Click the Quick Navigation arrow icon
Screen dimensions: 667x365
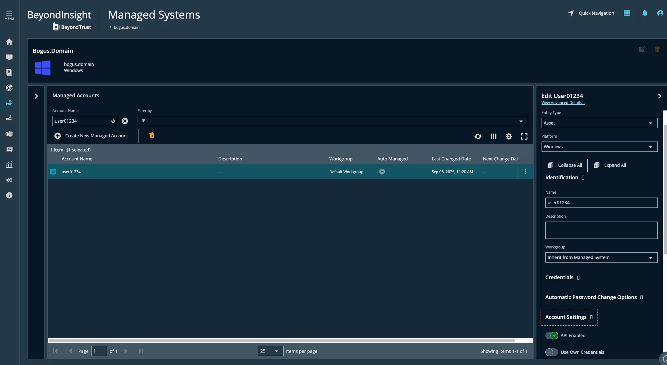571,13
